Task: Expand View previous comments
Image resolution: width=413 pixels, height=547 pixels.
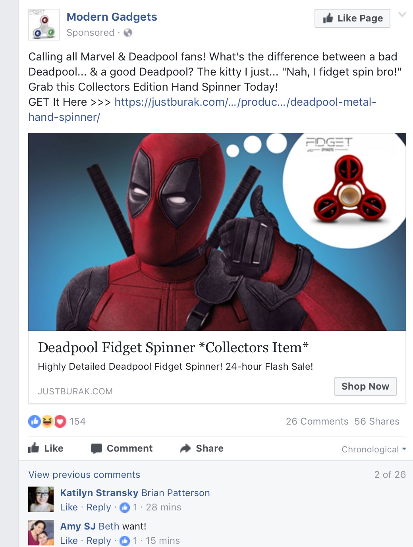Action: 84,475
